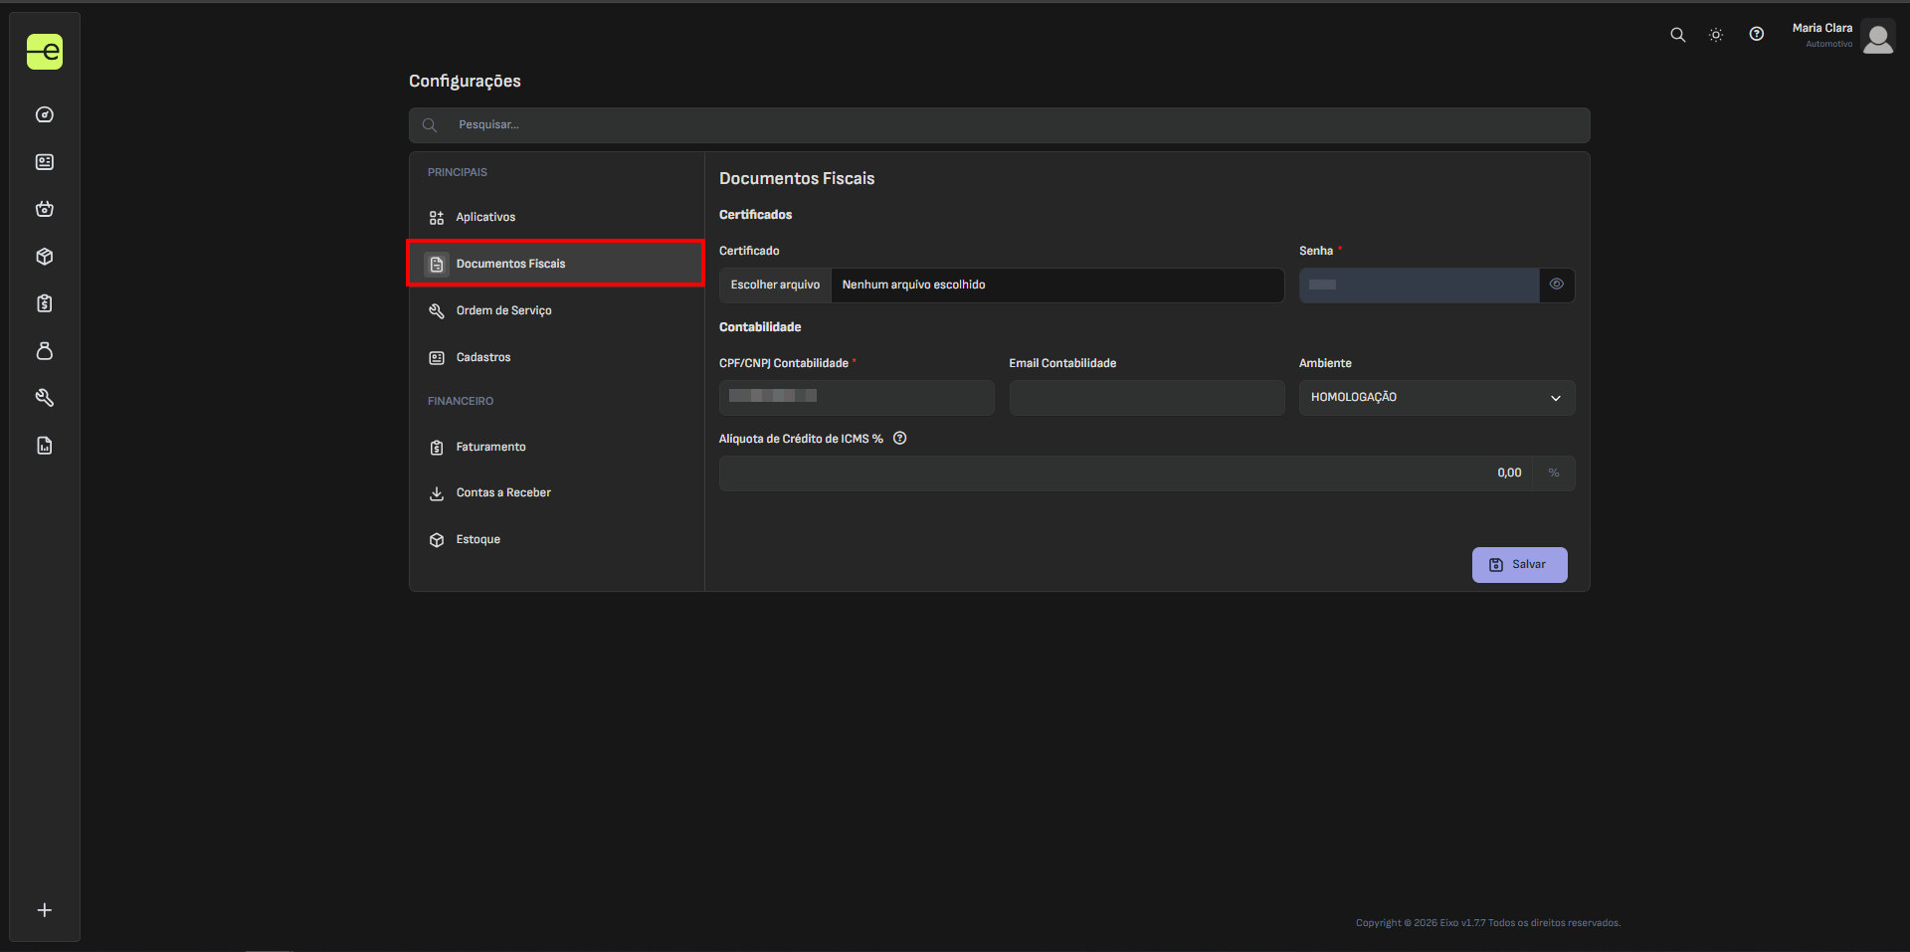Click the Salvar button

tap(1519, 565)
